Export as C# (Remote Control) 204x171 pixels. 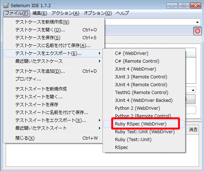coord(144,61)
